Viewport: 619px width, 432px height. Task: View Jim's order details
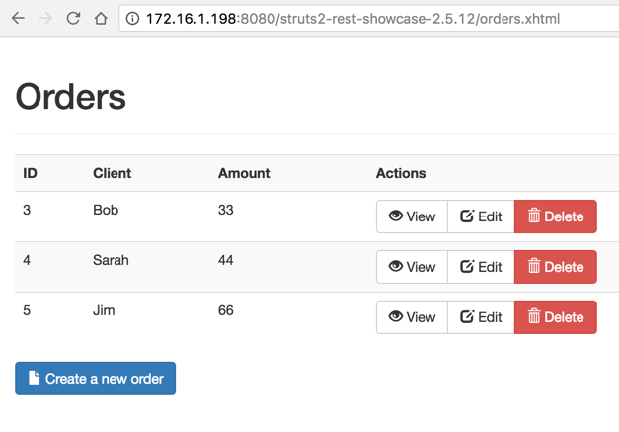(412, 317)
